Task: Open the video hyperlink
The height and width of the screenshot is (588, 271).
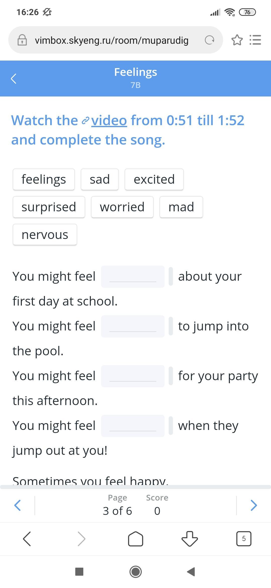Action: pos(109,120)
